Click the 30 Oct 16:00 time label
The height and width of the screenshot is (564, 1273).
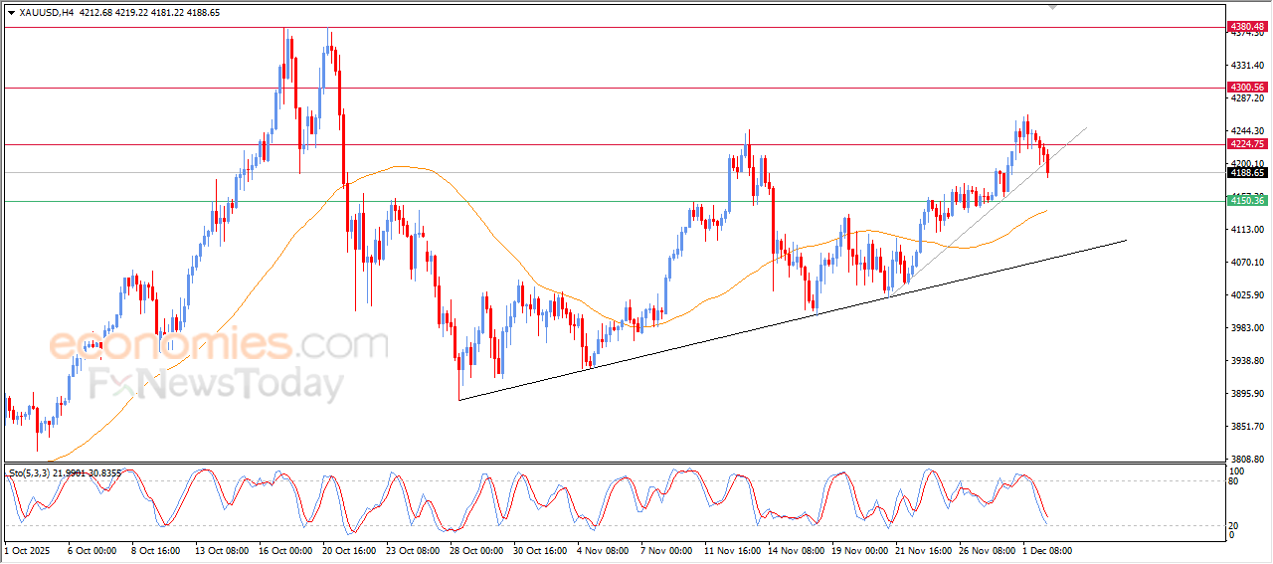(539, 550)
